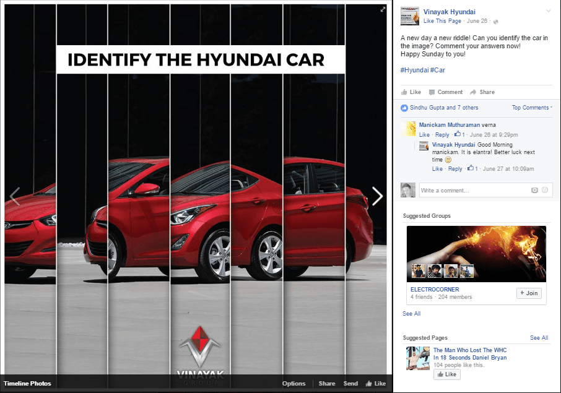Image resolution: width=561 pixels, height=393 pixels.
Task: Open photo Options menu
Action: click(x=294, y=383)
